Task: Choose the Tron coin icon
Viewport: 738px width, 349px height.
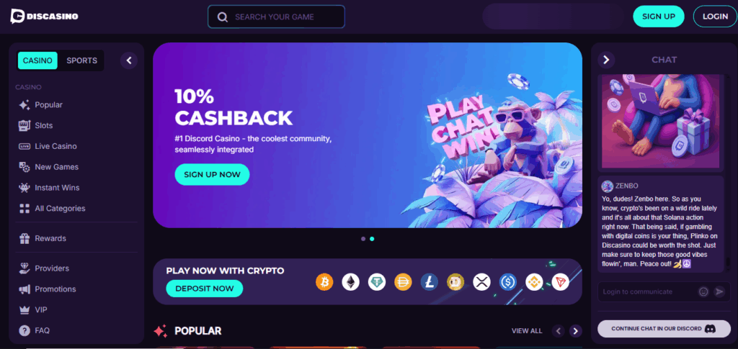Action: [x=560, y=282]
